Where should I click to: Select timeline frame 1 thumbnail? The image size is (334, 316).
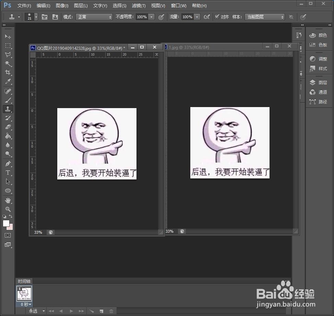pos(24,293)
